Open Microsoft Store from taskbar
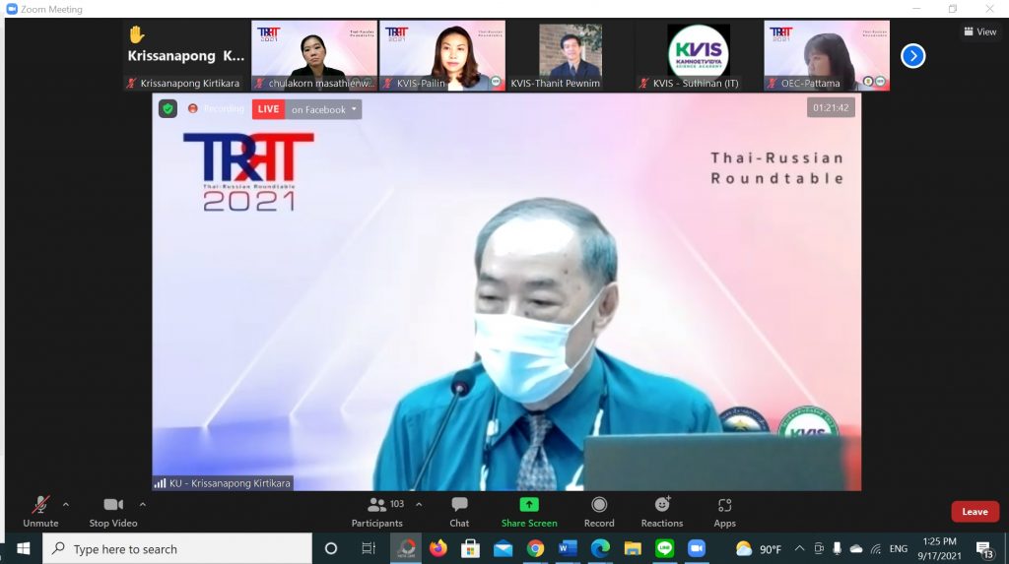Image resolution: width=1009 pixels, height=564 pixels. 470,548
